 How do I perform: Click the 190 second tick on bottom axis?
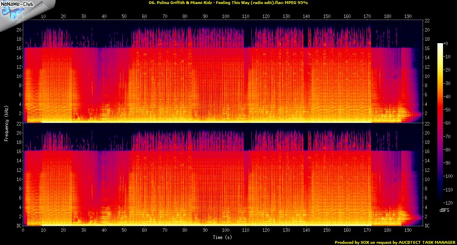tap(407, 231)
